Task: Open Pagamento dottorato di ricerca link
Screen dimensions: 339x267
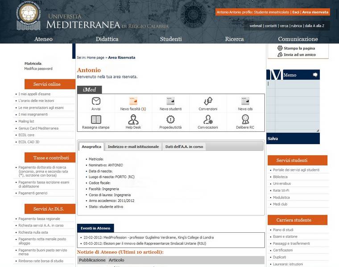Action: coord(43,171)
